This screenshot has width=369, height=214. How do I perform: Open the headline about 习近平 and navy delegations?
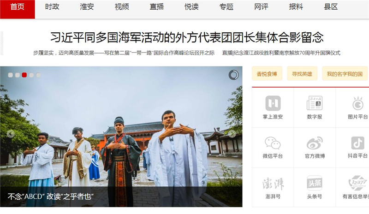tap(187, 37)
